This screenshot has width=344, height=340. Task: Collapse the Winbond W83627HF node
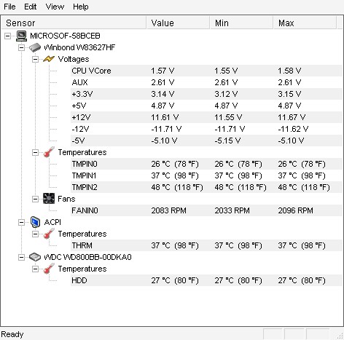(21, 47)
